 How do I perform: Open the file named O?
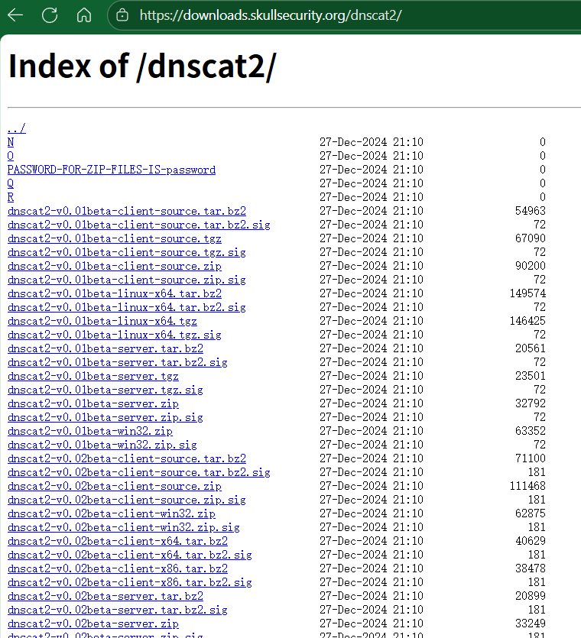11,156
